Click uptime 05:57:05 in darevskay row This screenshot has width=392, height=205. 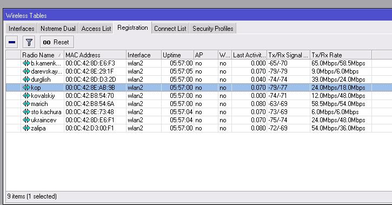181,71
